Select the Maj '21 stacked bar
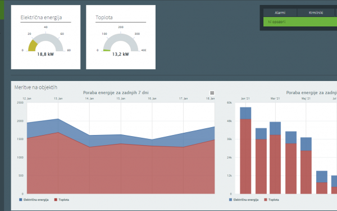 click(306, 165)
